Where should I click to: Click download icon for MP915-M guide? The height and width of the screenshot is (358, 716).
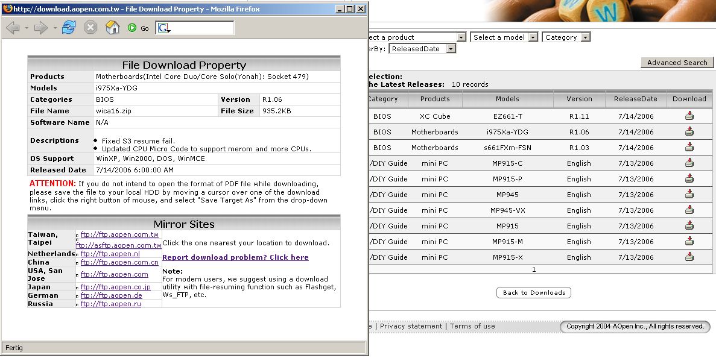[x=689, y=241]
